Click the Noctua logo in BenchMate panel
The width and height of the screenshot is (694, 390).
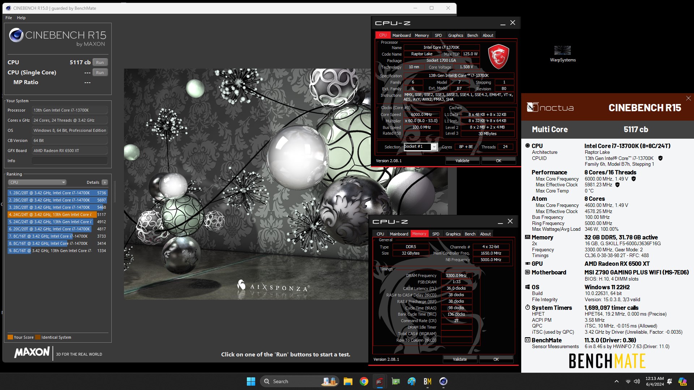point(550,107)
